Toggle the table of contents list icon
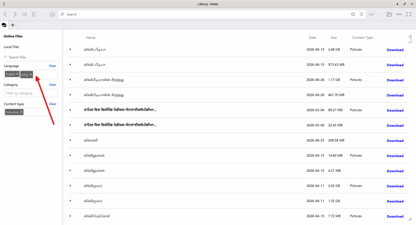 click(x=34, y=14)
